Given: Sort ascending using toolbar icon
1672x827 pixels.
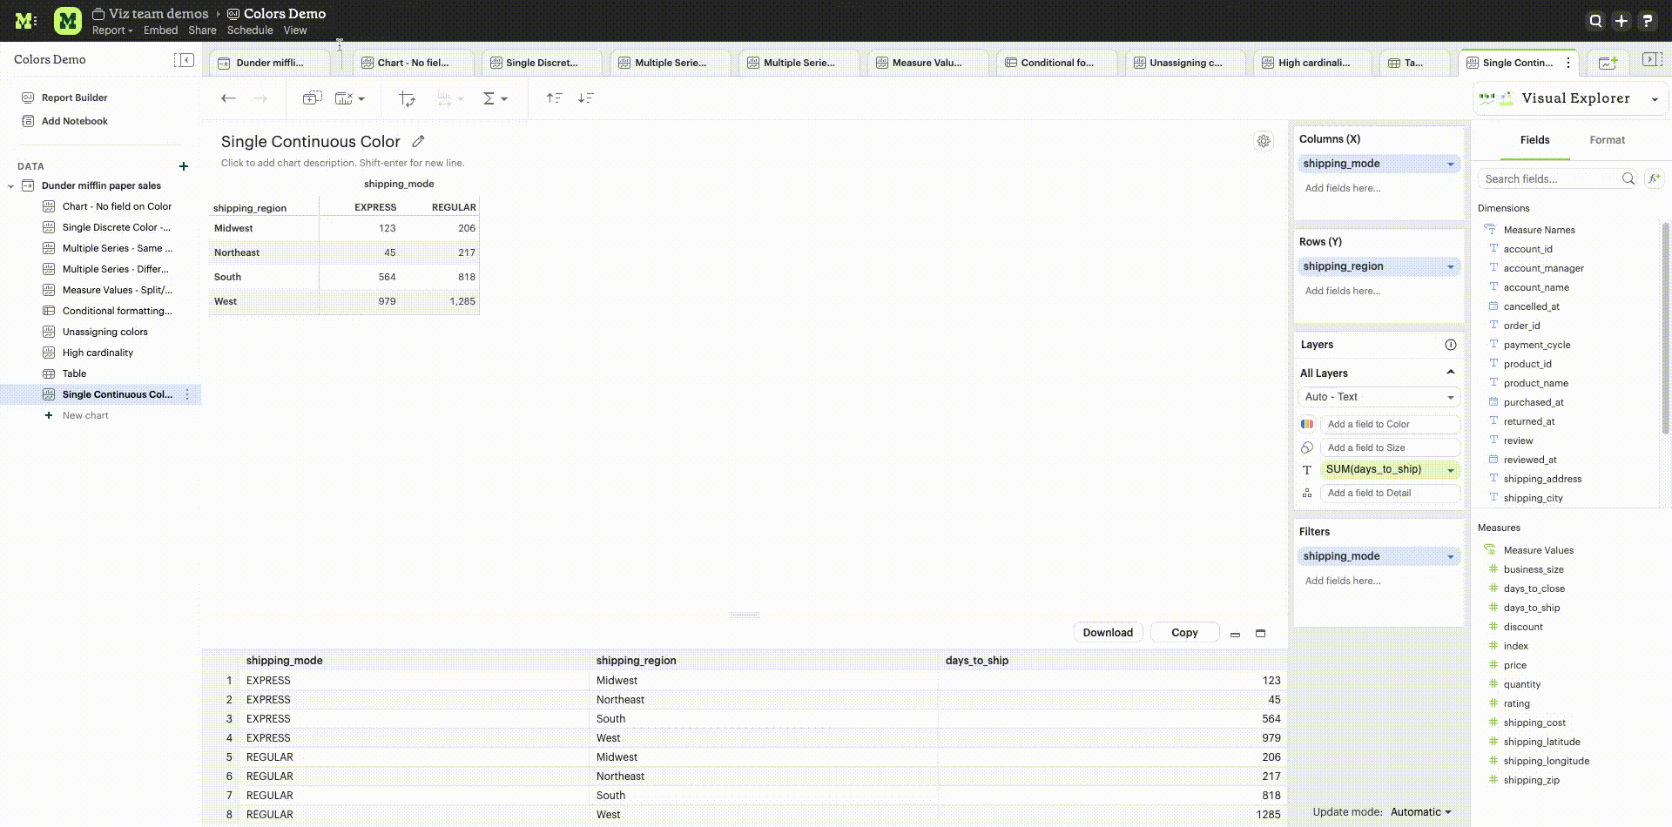Looking at the screenshot, I should coord(554,98).
